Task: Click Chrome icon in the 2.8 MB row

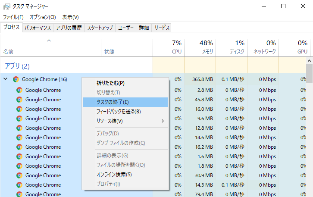Action: coord(19,90)
